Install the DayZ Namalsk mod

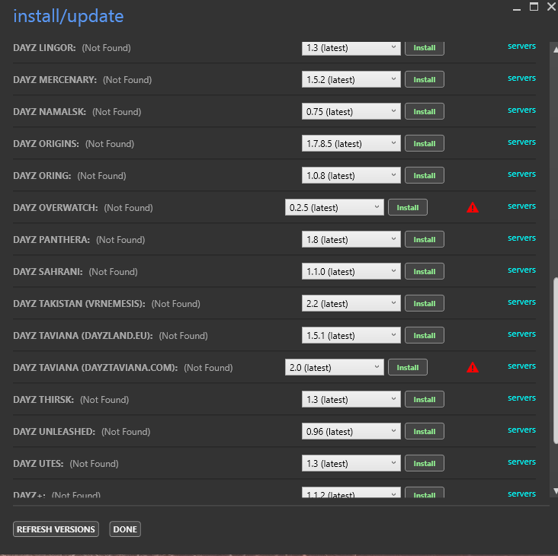pyautogui.click(x=424, y=111)
